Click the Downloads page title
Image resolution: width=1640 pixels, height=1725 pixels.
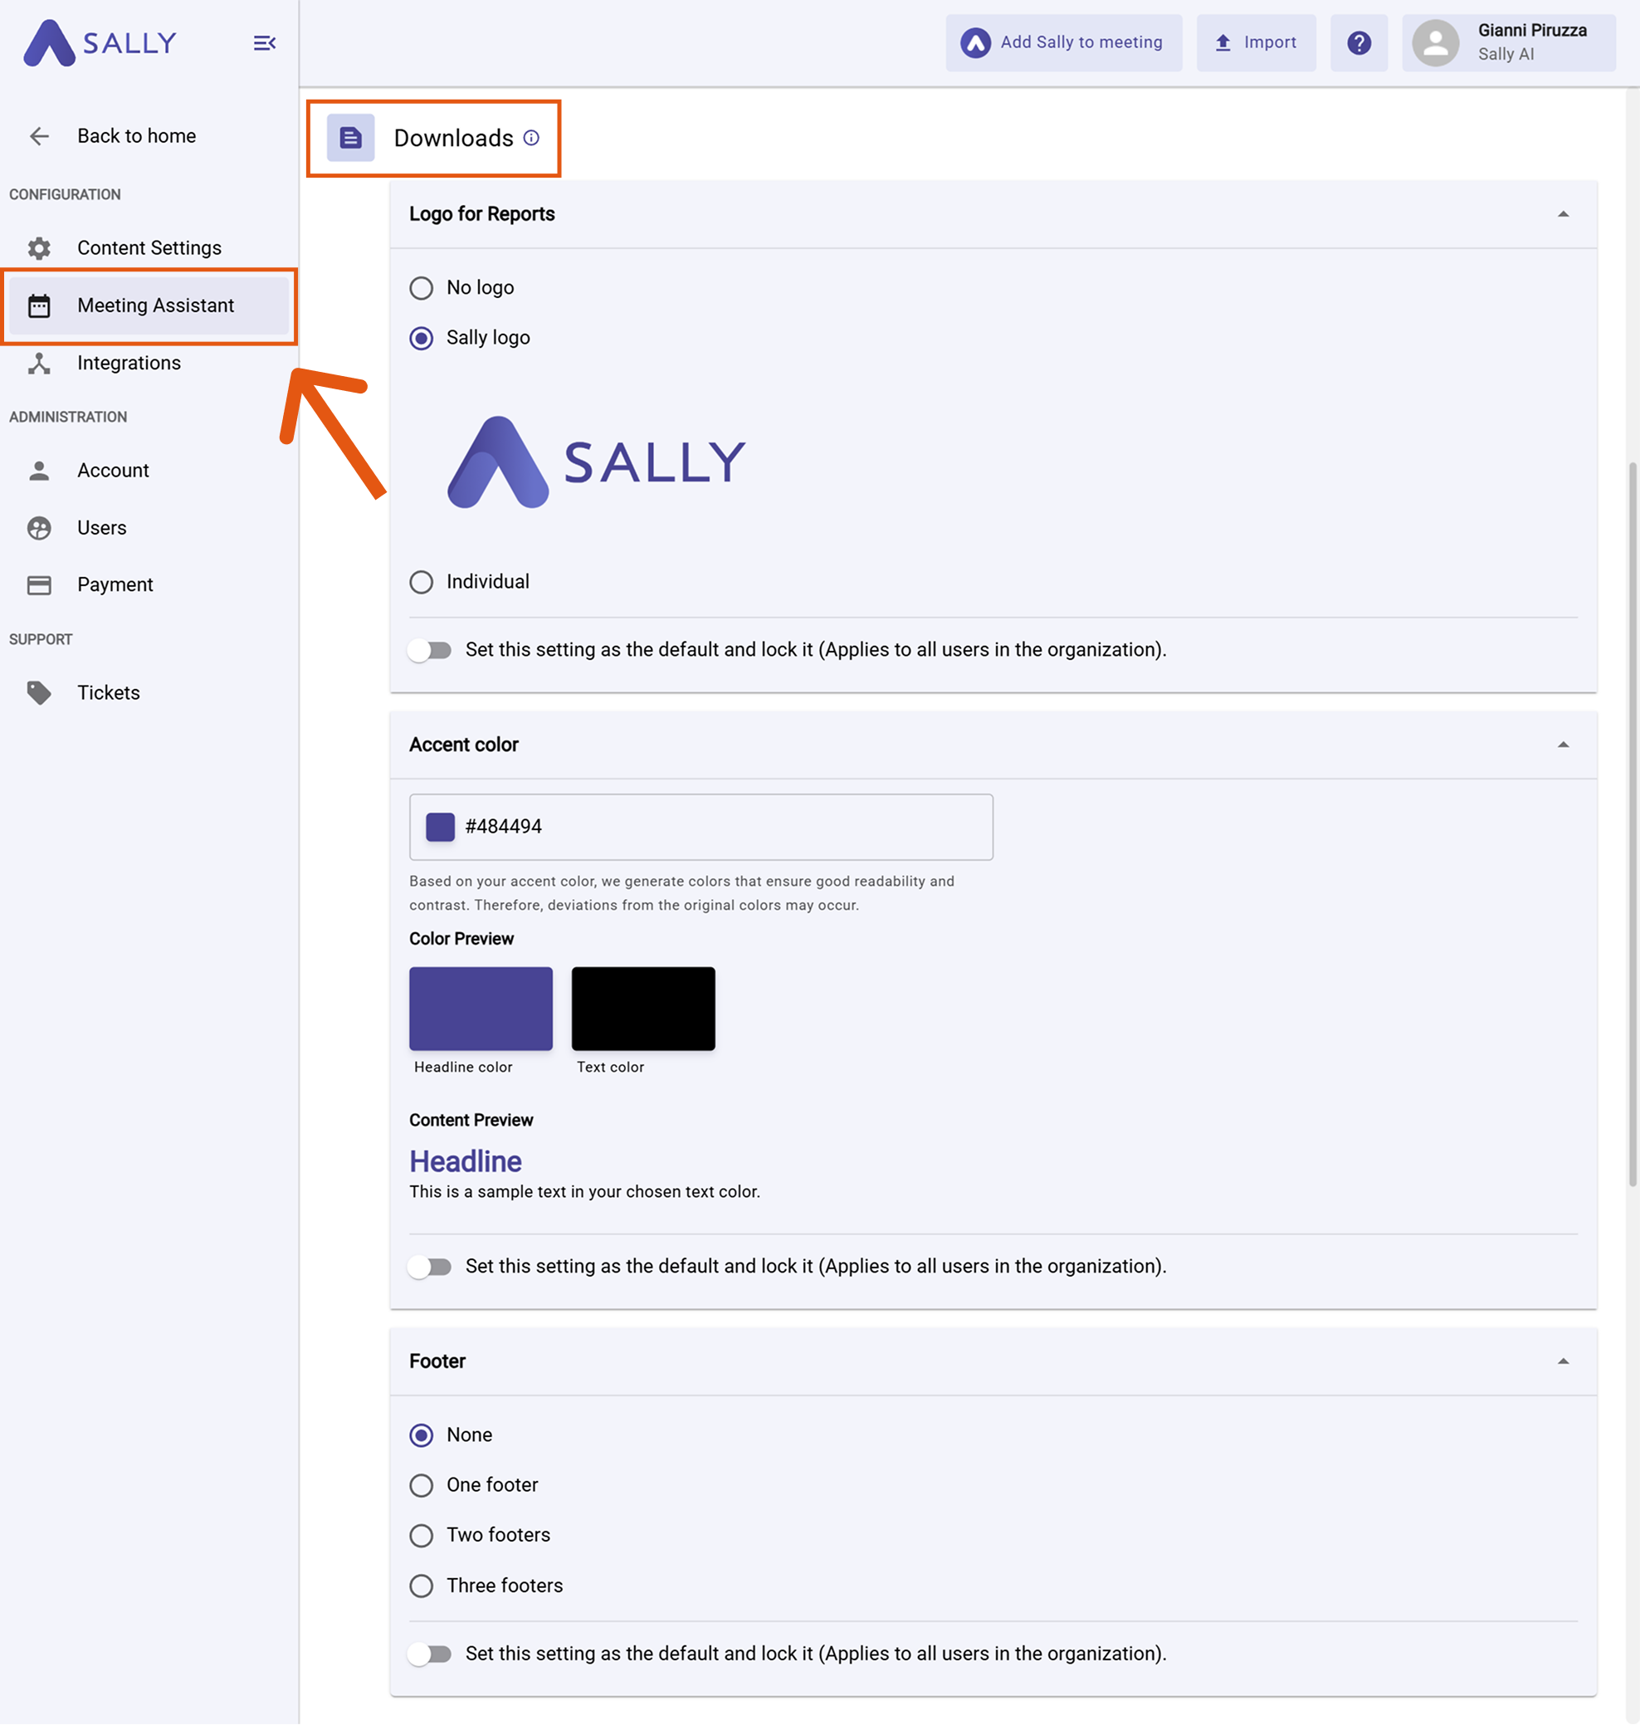pos(453,138)
